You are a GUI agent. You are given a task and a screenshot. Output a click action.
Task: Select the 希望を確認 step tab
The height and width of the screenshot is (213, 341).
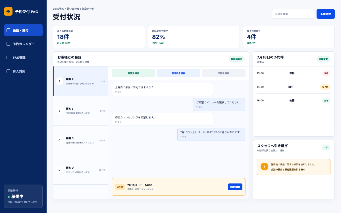134,73
